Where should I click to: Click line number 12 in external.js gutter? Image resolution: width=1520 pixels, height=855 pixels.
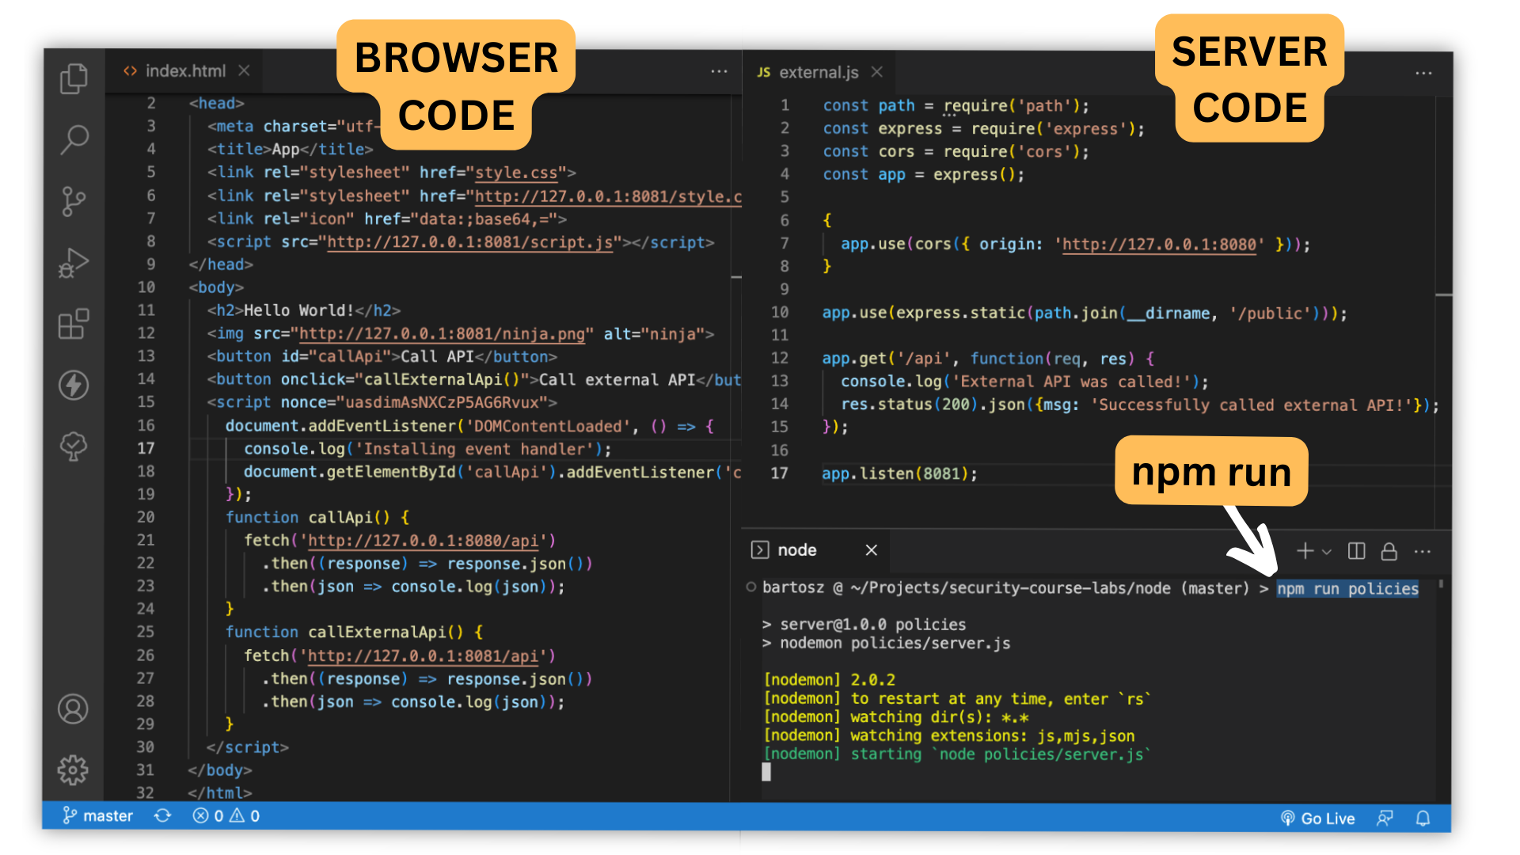coord(780,359)
